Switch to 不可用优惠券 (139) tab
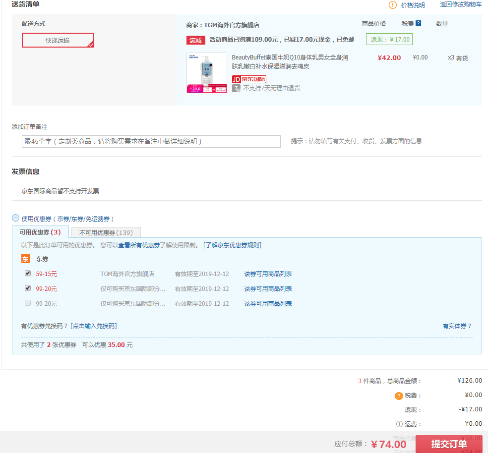 106,233
